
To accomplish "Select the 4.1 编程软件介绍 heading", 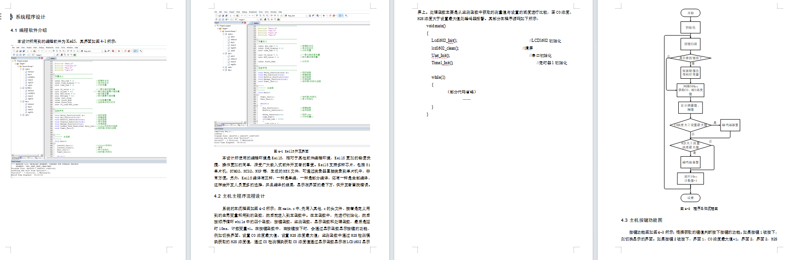I will (x=29, y=31).
